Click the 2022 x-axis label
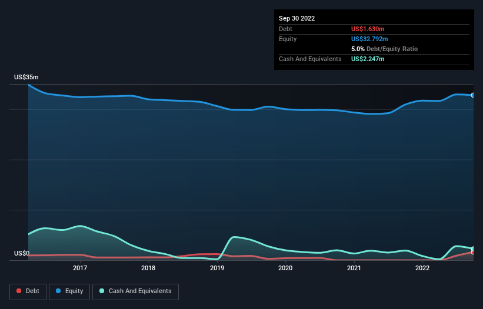The height and width of the screenshot is (309, 483). (x=422, y=268)
